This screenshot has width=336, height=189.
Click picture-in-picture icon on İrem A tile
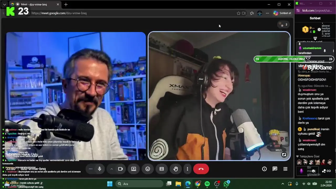(x=284, y=155)
